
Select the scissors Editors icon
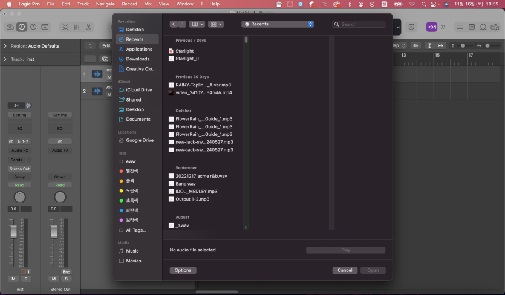tap(88, 27)
